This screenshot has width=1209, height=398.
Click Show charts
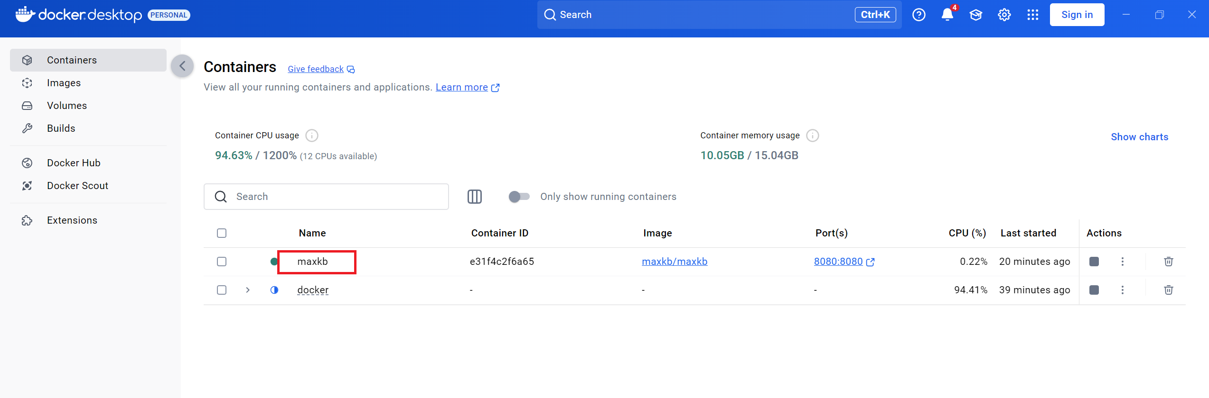coord(1140,137)
